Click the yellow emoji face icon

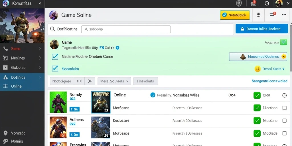[257, 69]
